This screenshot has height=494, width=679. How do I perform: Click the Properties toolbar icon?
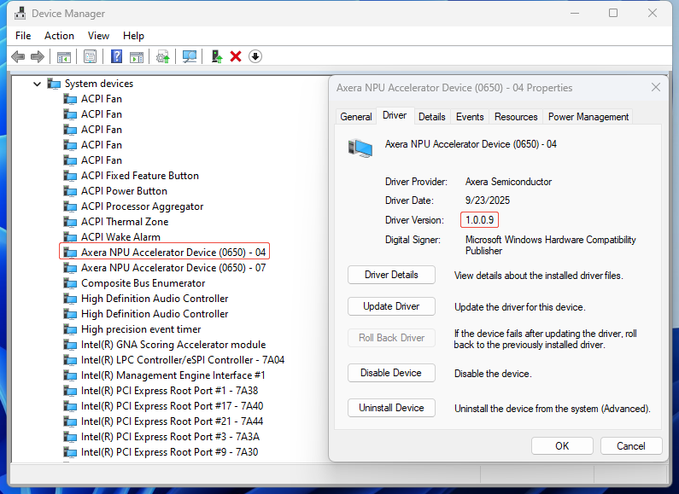(90, 56)
